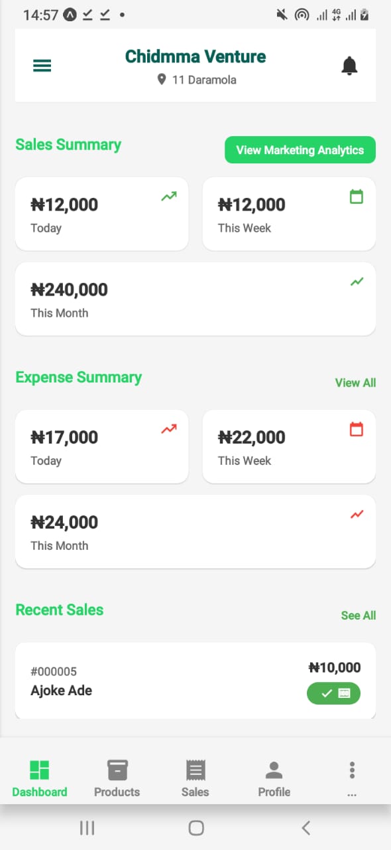Click the location pin beside 11 Daramola

tap(162, 80)
